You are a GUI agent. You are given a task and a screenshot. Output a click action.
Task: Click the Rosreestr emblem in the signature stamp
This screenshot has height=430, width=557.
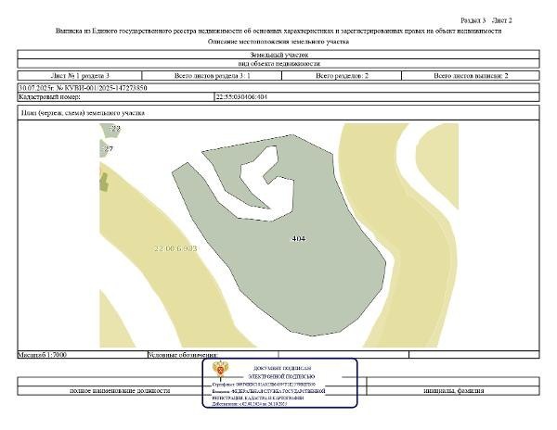(x=220, y=371)
